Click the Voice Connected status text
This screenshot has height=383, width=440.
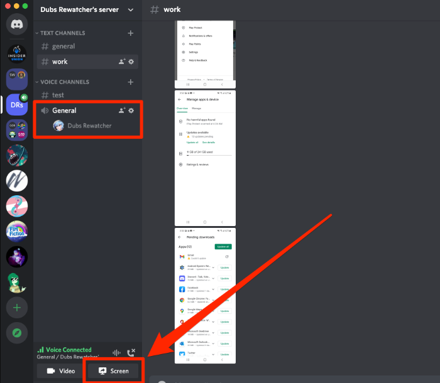click(69, 350)
